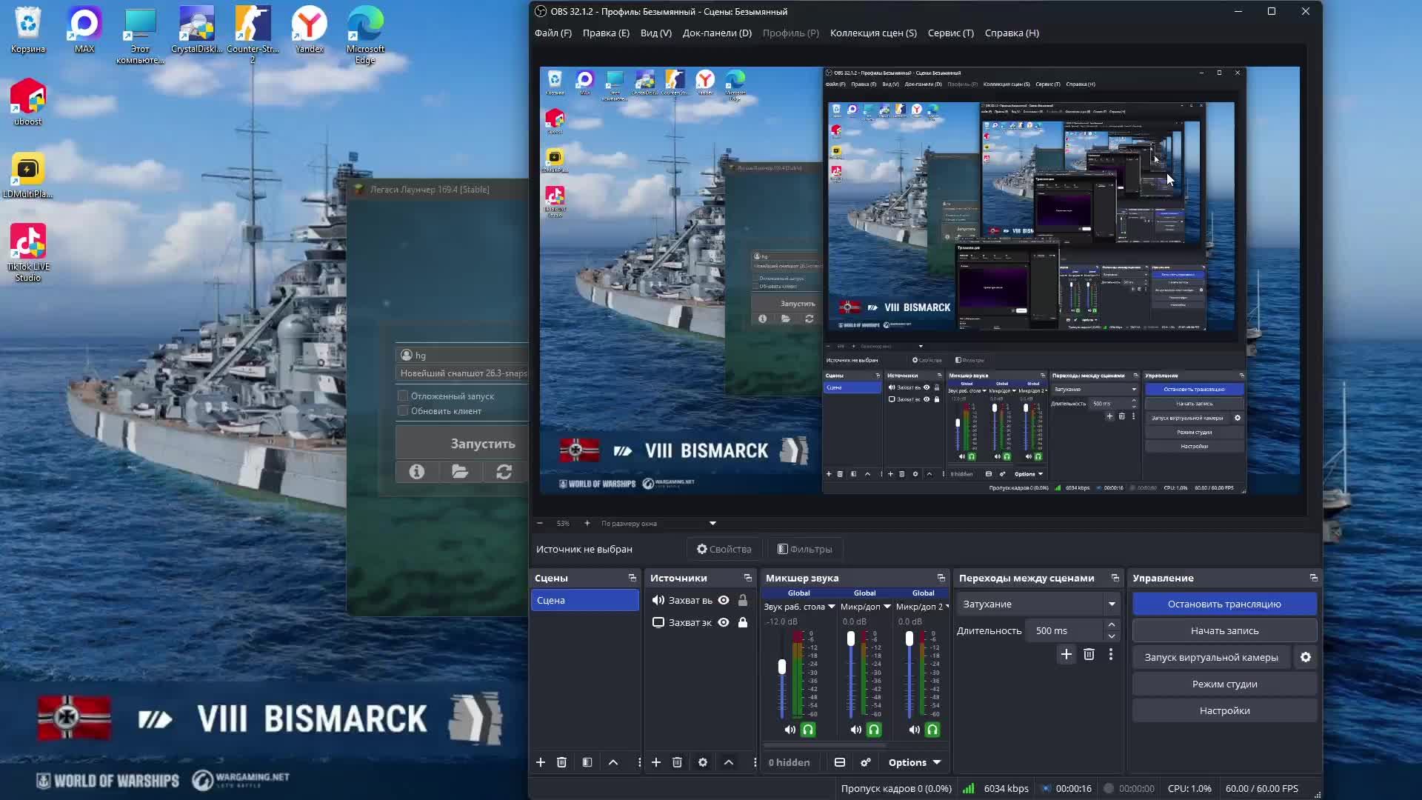The width and height of the screenshot is (1422, 800).
Task: Expand Микр/доп channel dropdown arrow
Action: tap(887, 607)
